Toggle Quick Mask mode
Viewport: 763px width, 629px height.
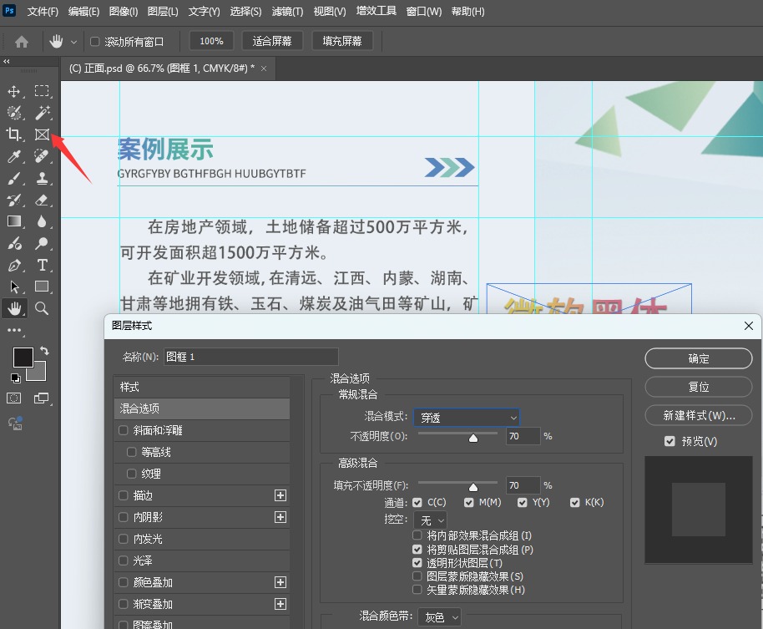click(x=14, y=398)
